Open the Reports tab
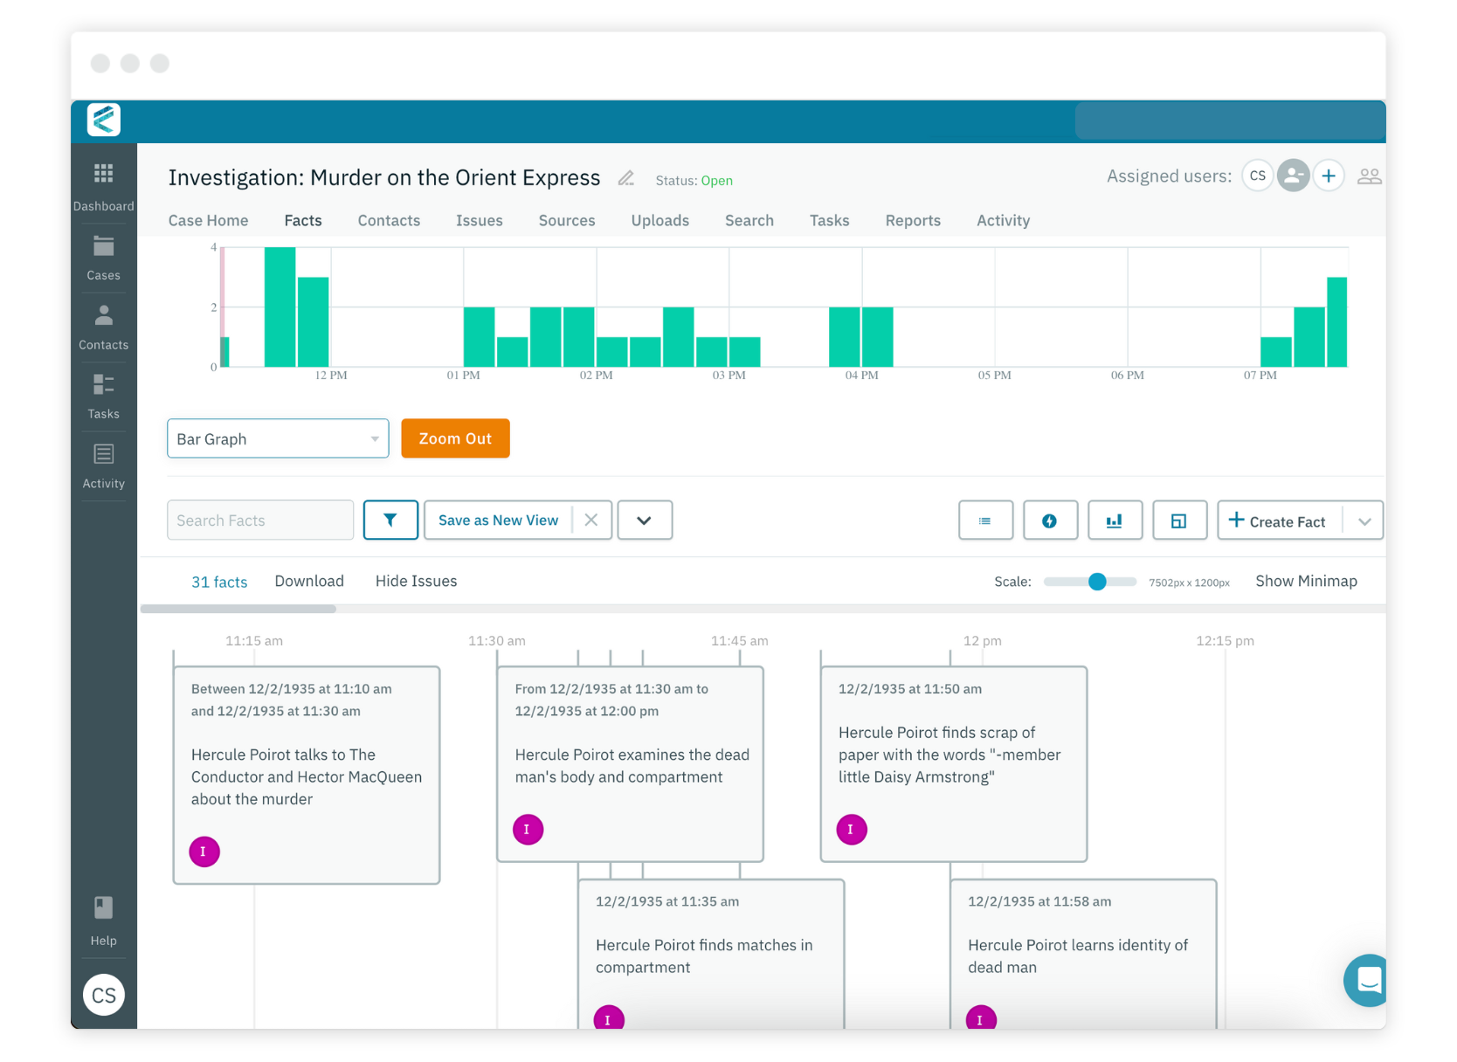This screenshot has width=1457, height=1062. click(x=913, y=220)
